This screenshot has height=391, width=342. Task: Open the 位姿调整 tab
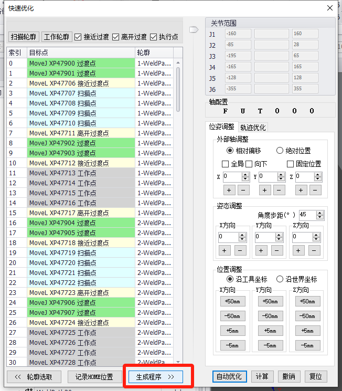[221, 127]
